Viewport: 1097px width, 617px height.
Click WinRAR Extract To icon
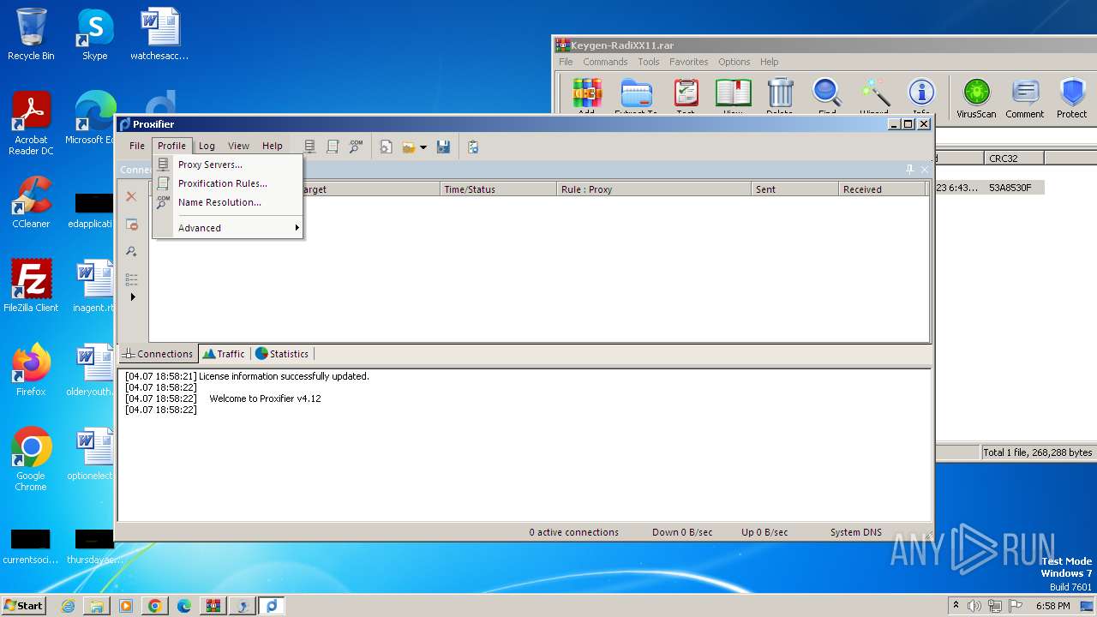(636, 95)
